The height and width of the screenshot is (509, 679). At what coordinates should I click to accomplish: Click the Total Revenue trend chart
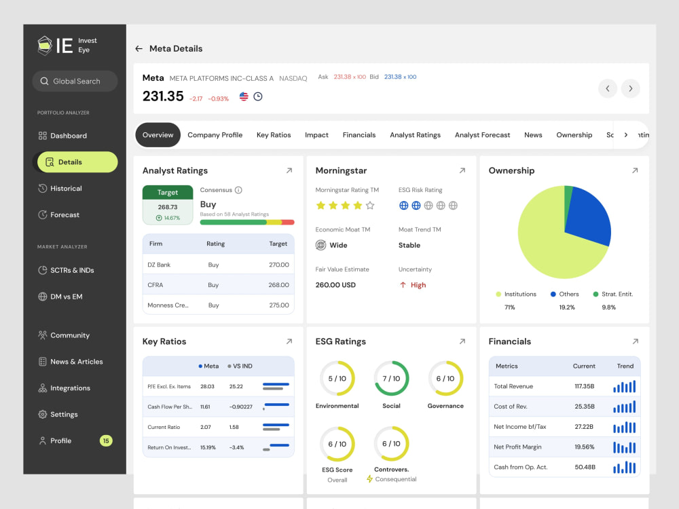(x=625, y=386)
